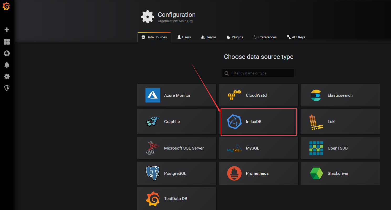
Task: Click the large Configuration gear header icon
Action: coord(148,17)
